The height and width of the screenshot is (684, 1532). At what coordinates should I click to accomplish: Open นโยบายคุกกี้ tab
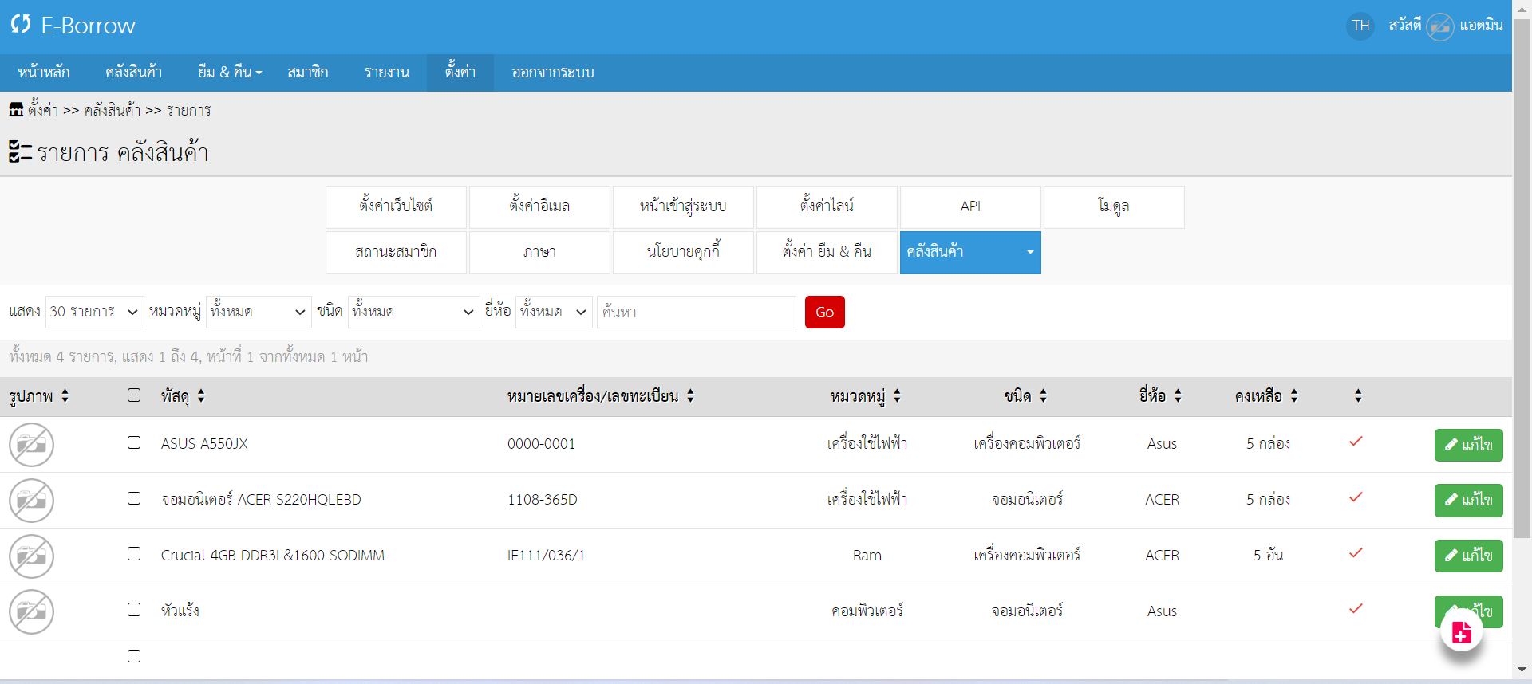683,252
